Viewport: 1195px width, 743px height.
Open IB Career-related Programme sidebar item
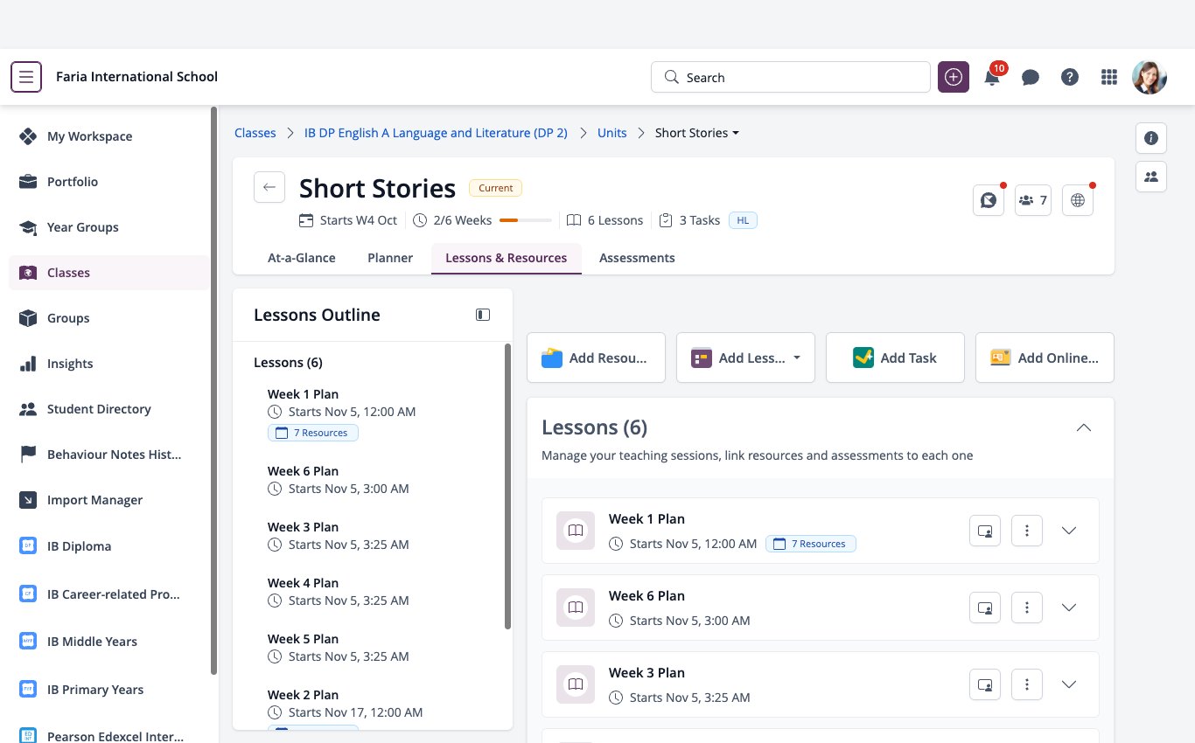pos(108,594)
